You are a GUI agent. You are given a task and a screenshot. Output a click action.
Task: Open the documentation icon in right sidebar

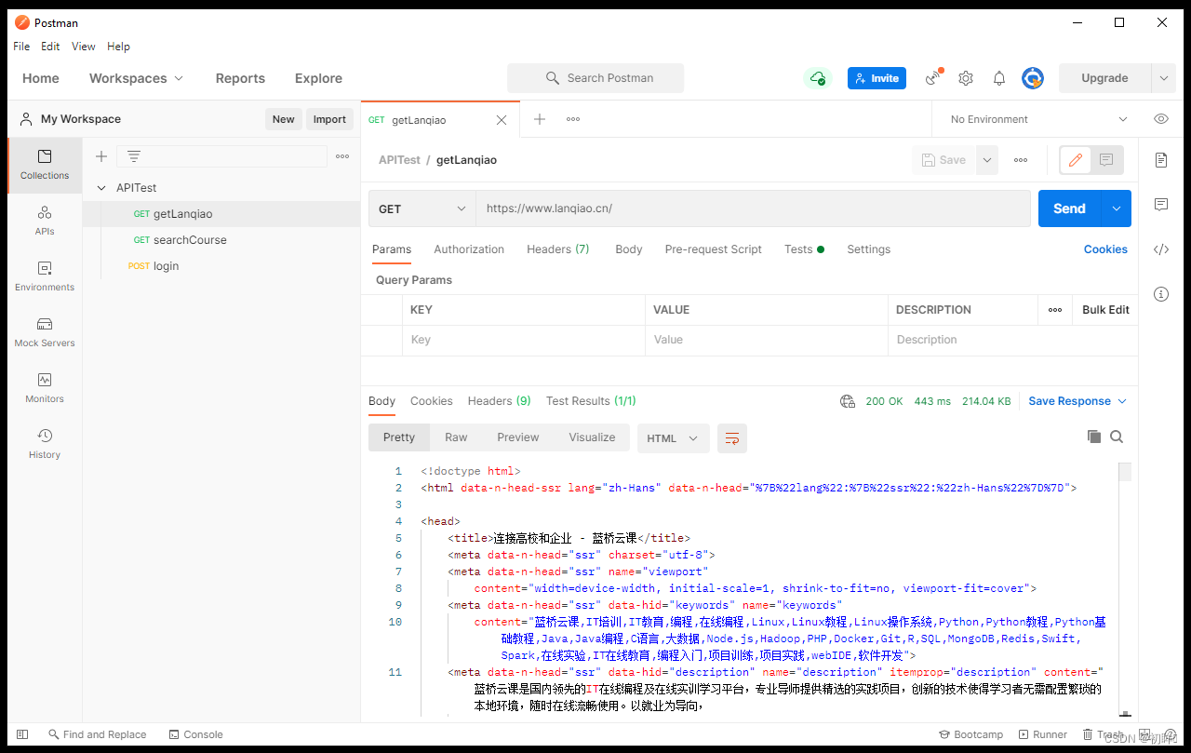pyautogui.click(x=1160, y=160)
